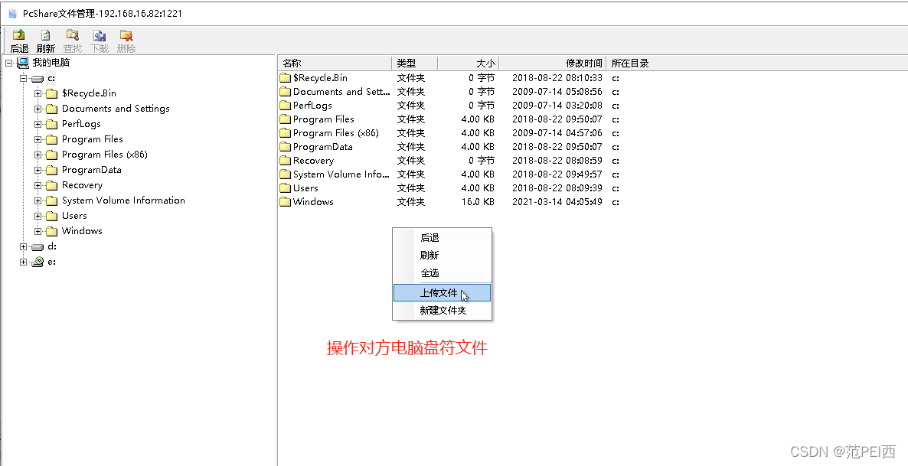
Task: Click the 查找 (Find) toolbar icon
Action: [x=72, y=35]
